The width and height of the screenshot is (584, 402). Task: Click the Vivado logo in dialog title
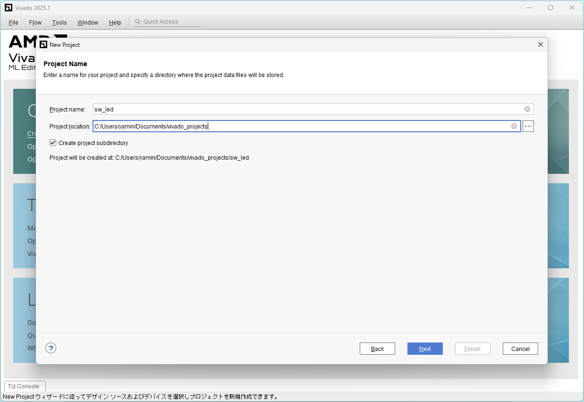[43, 44]
